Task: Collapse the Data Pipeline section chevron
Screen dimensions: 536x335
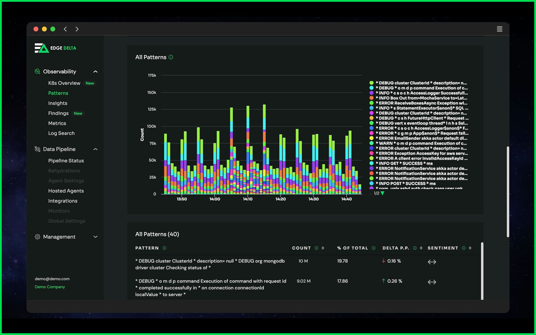Action: [x=95, y=149]
